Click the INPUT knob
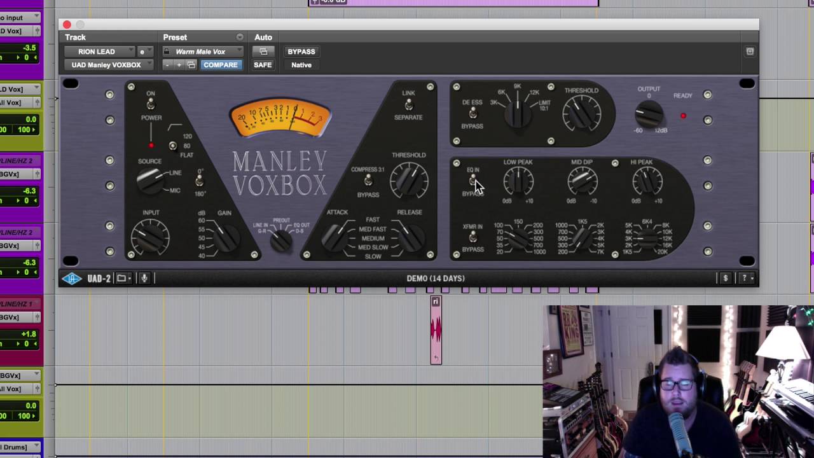This screenshot has width=814, height=458. tap(151, 237)
